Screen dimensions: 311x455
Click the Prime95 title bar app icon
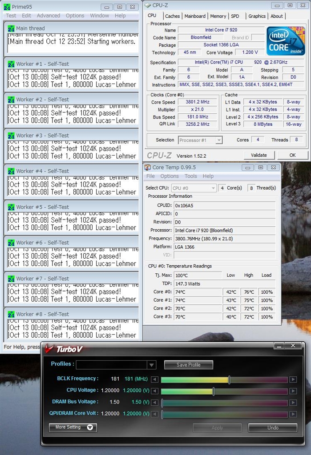(x=7, y=7)
